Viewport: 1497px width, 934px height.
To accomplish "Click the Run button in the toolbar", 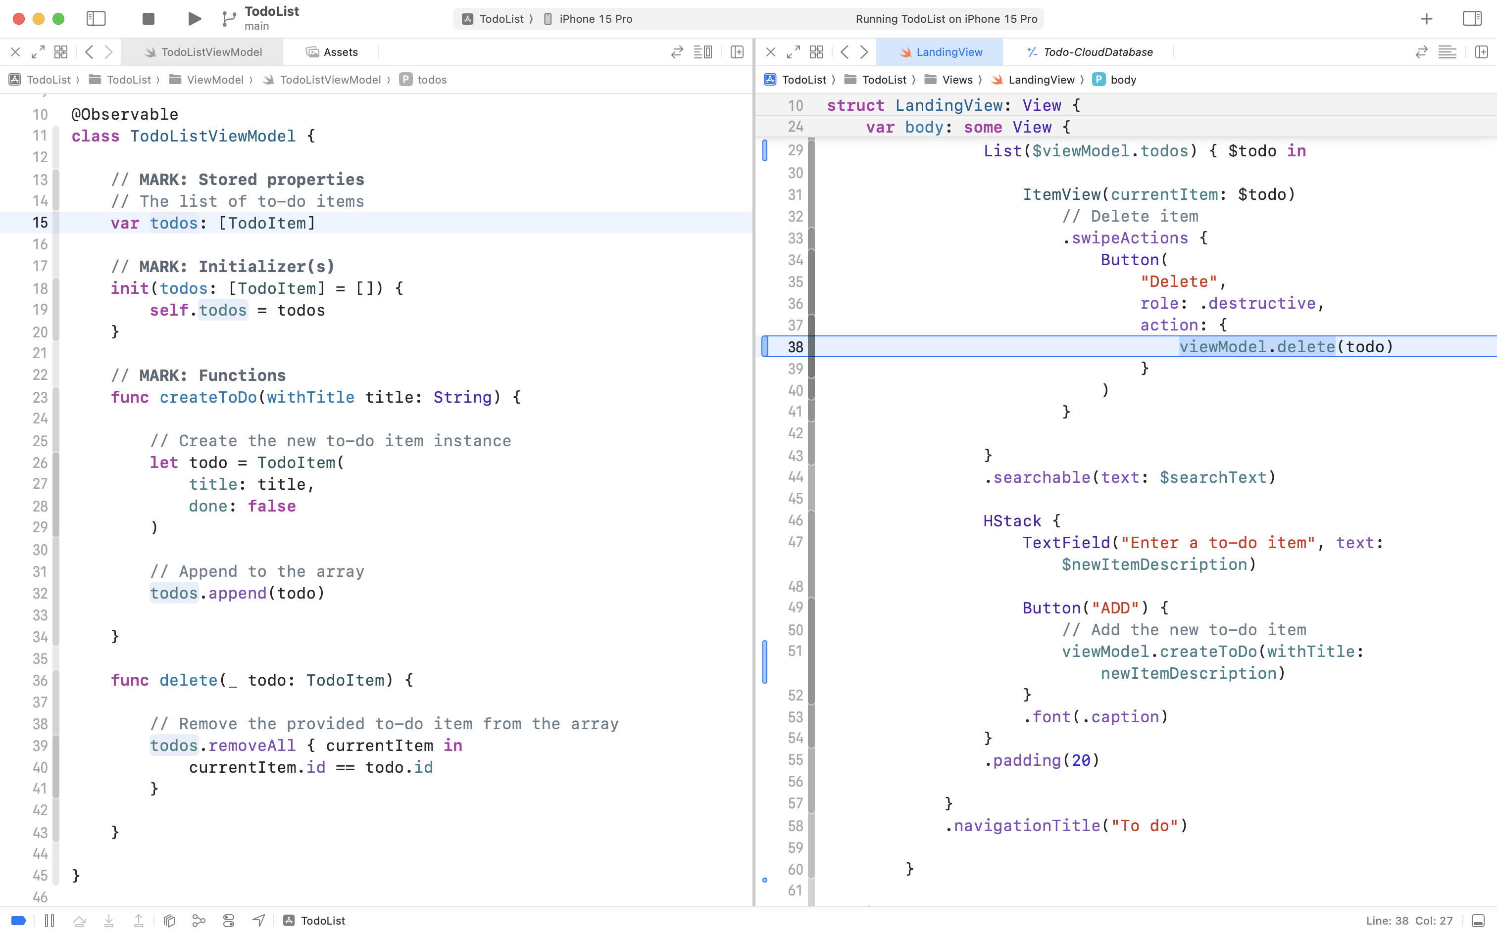I will [194, 18].
